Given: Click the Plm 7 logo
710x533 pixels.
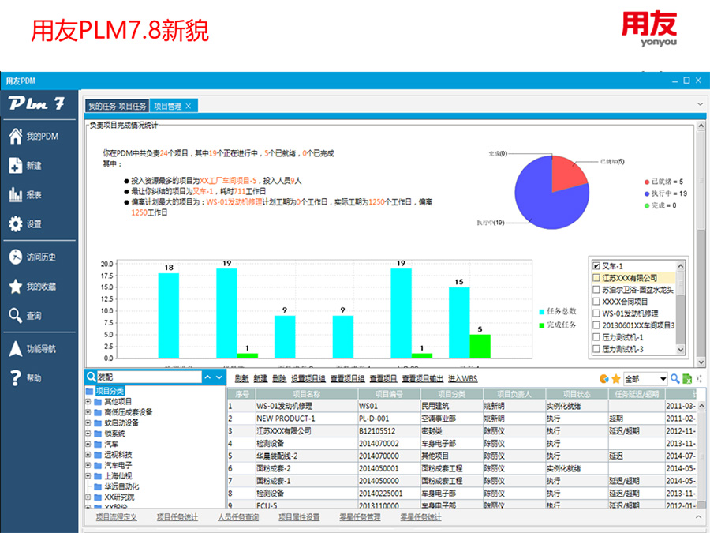Looking at the screenshot, I should click(36, 103).
